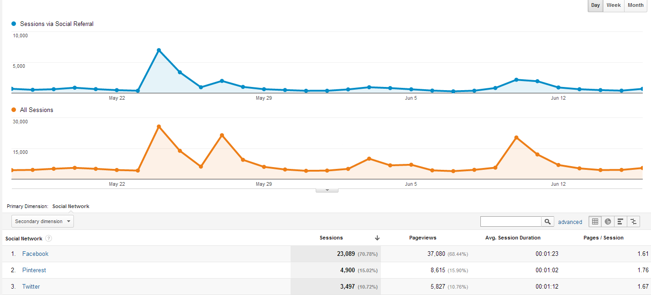Sort by Avg. Session Duration column header
This screenshot has width=651, height=295.
click(x=513, y=238)
